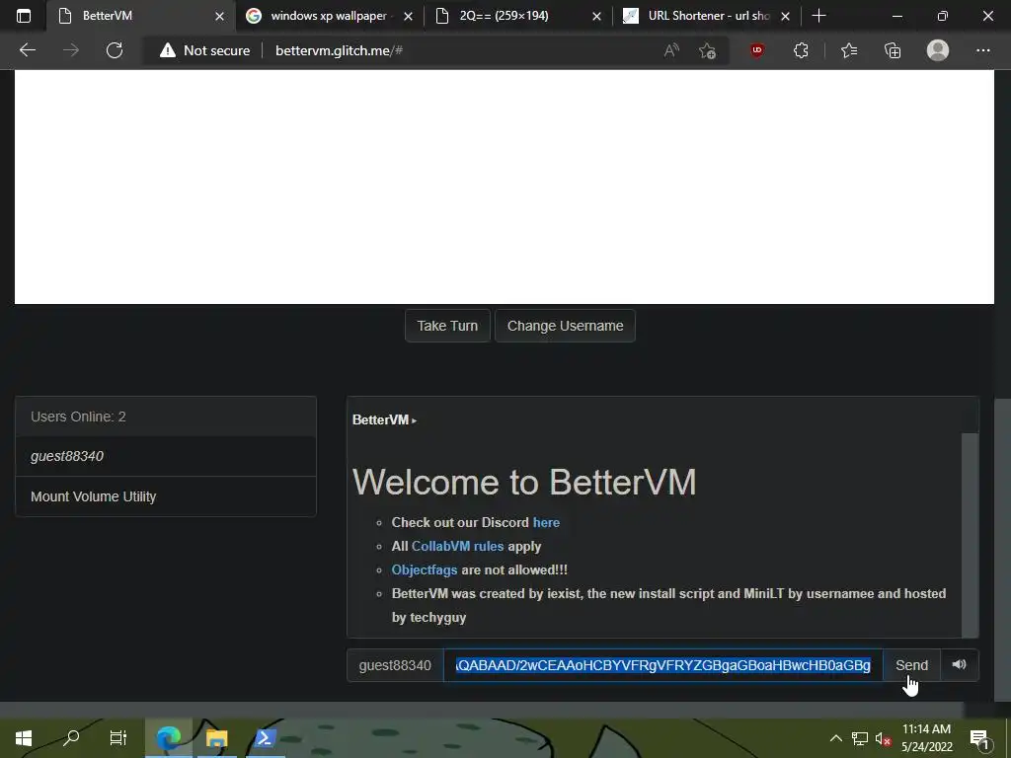The width and height of the screenshot is (1011, 758).
Task: Click the chat panel scrollbar
Action: pos(970,535)
